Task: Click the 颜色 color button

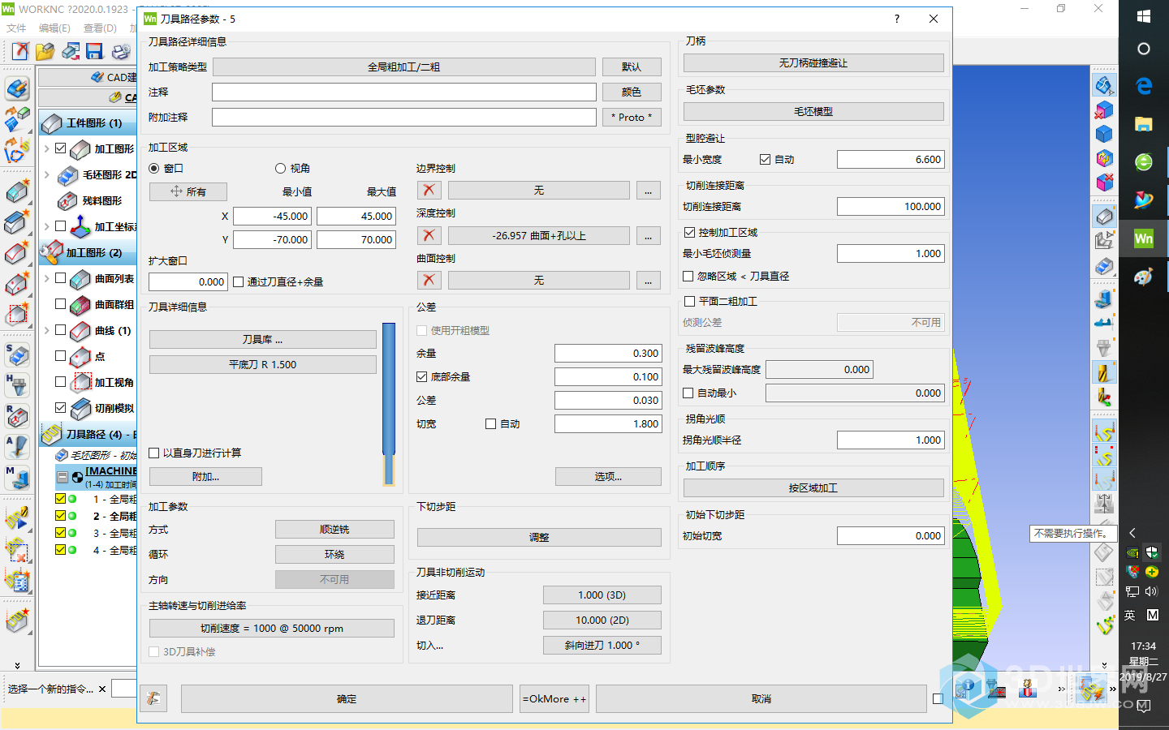Action: pyautogui.click(x=632, y=92)
